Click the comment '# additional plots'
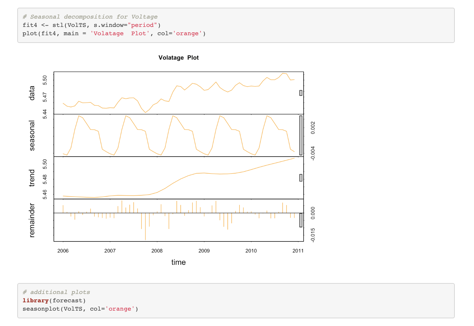474x326 pixels. 56,292
